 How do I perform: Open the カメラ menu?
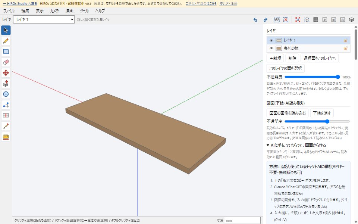click(54, 11)
